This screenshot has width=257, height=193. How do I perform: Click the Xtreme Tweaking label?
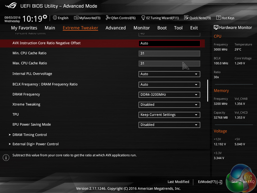[x=26, y=104]
